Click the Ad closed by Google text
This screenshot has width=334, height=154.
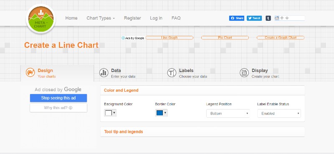pos(58,89)
